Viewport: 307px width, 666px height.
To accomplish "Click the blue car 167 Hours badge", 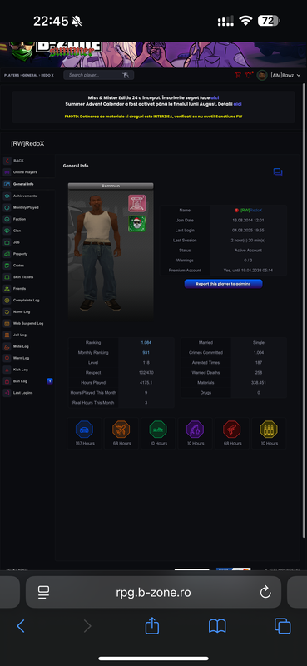I will pos(85,433).
